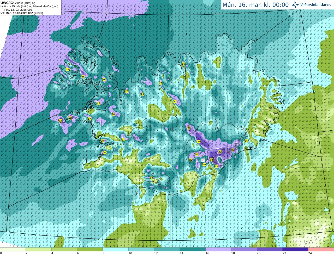The image size is (334, 255).
Task: Click the legend scale number 20
Action: click(x=259, y=253)
